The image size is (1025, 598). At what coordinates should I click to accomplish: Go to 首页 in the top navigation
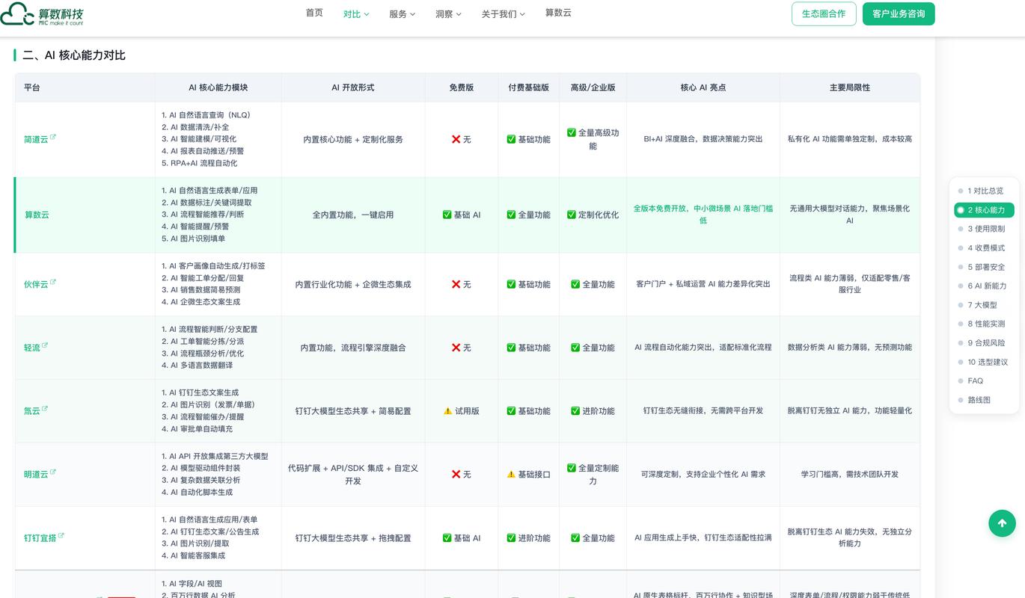click(314, 13)
